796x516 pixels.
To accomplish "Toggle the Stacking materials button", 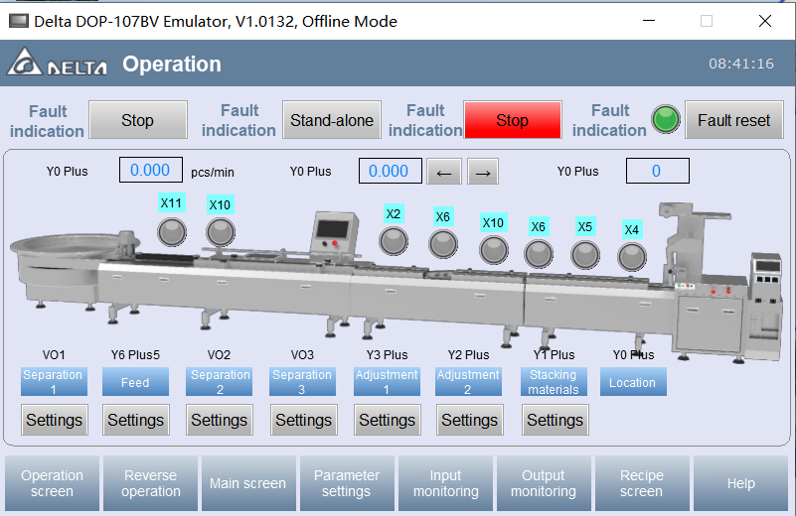I will pyautogui.click(x=554, y=382).
